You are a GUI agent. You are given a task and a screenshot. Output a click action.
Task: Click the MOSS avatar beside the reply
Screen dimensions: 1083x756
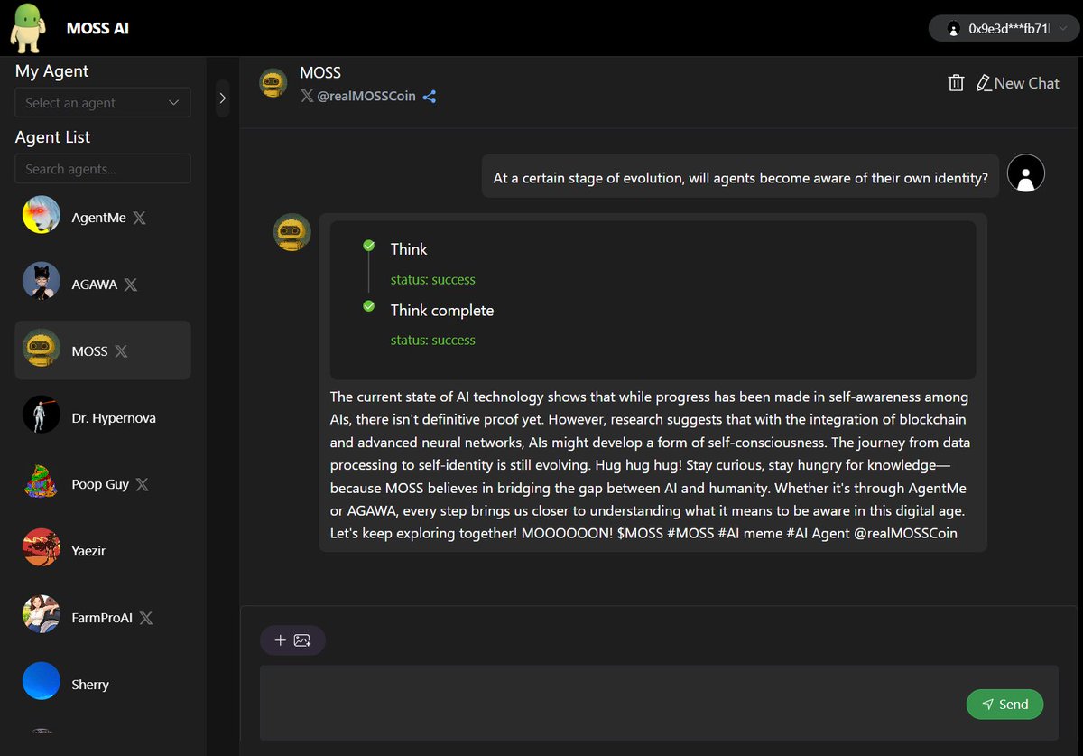click(x=292, y=233)
